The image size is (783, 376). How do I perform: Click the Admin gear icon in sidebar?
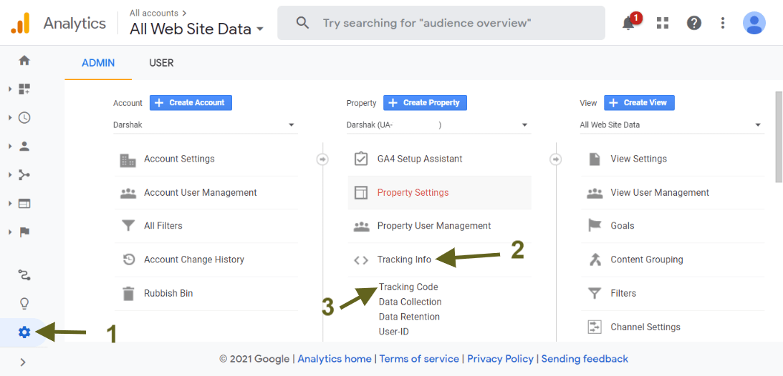point(24,332)
